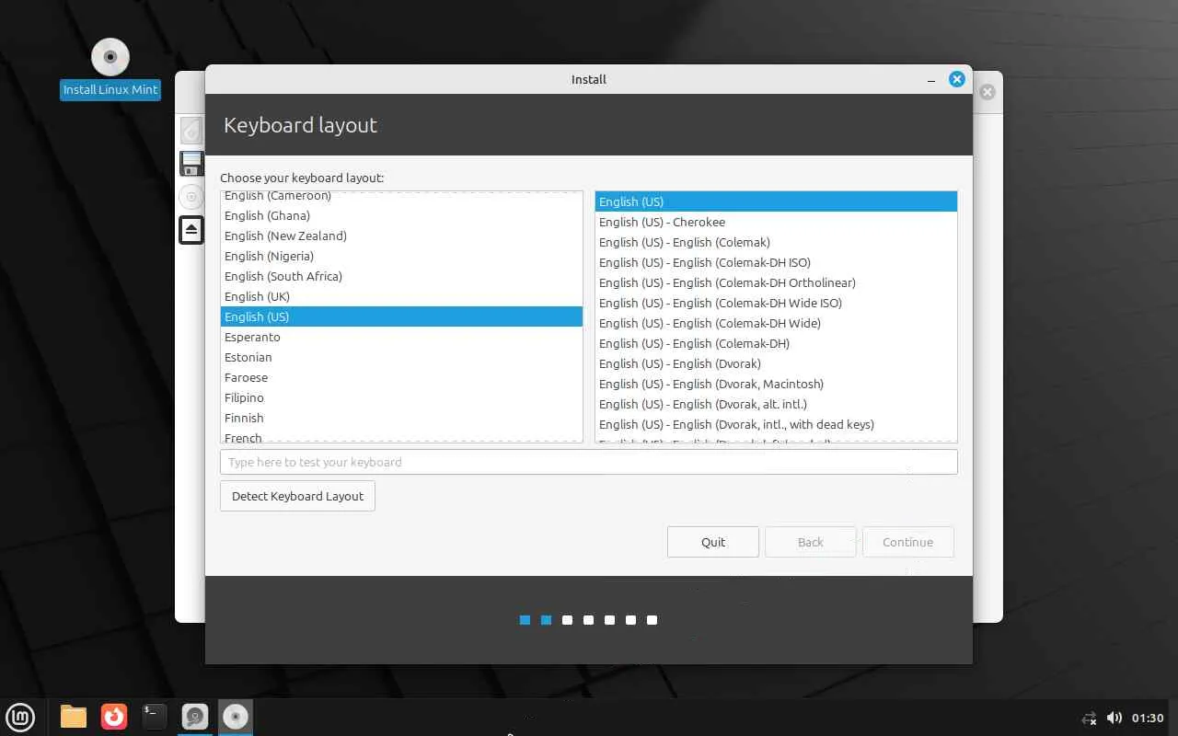Pick English (US) - English (Colemak-DH)
Viewport: 1178px width, 736px height.
click(x=776, y=343)
